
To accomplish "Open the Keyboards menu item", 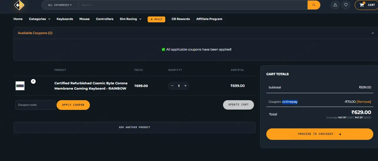I will (x=65, y=19).
